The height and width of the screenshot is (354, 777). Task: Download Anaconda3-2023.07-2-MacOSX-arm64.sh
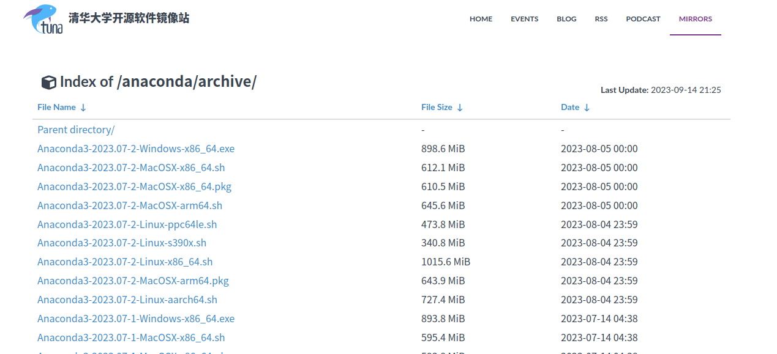point(130,205)
